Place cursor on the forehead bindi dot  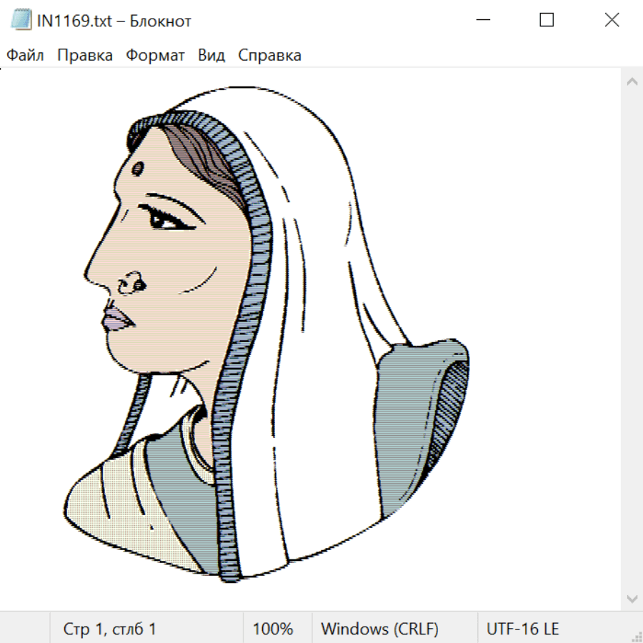click(136, 168)
